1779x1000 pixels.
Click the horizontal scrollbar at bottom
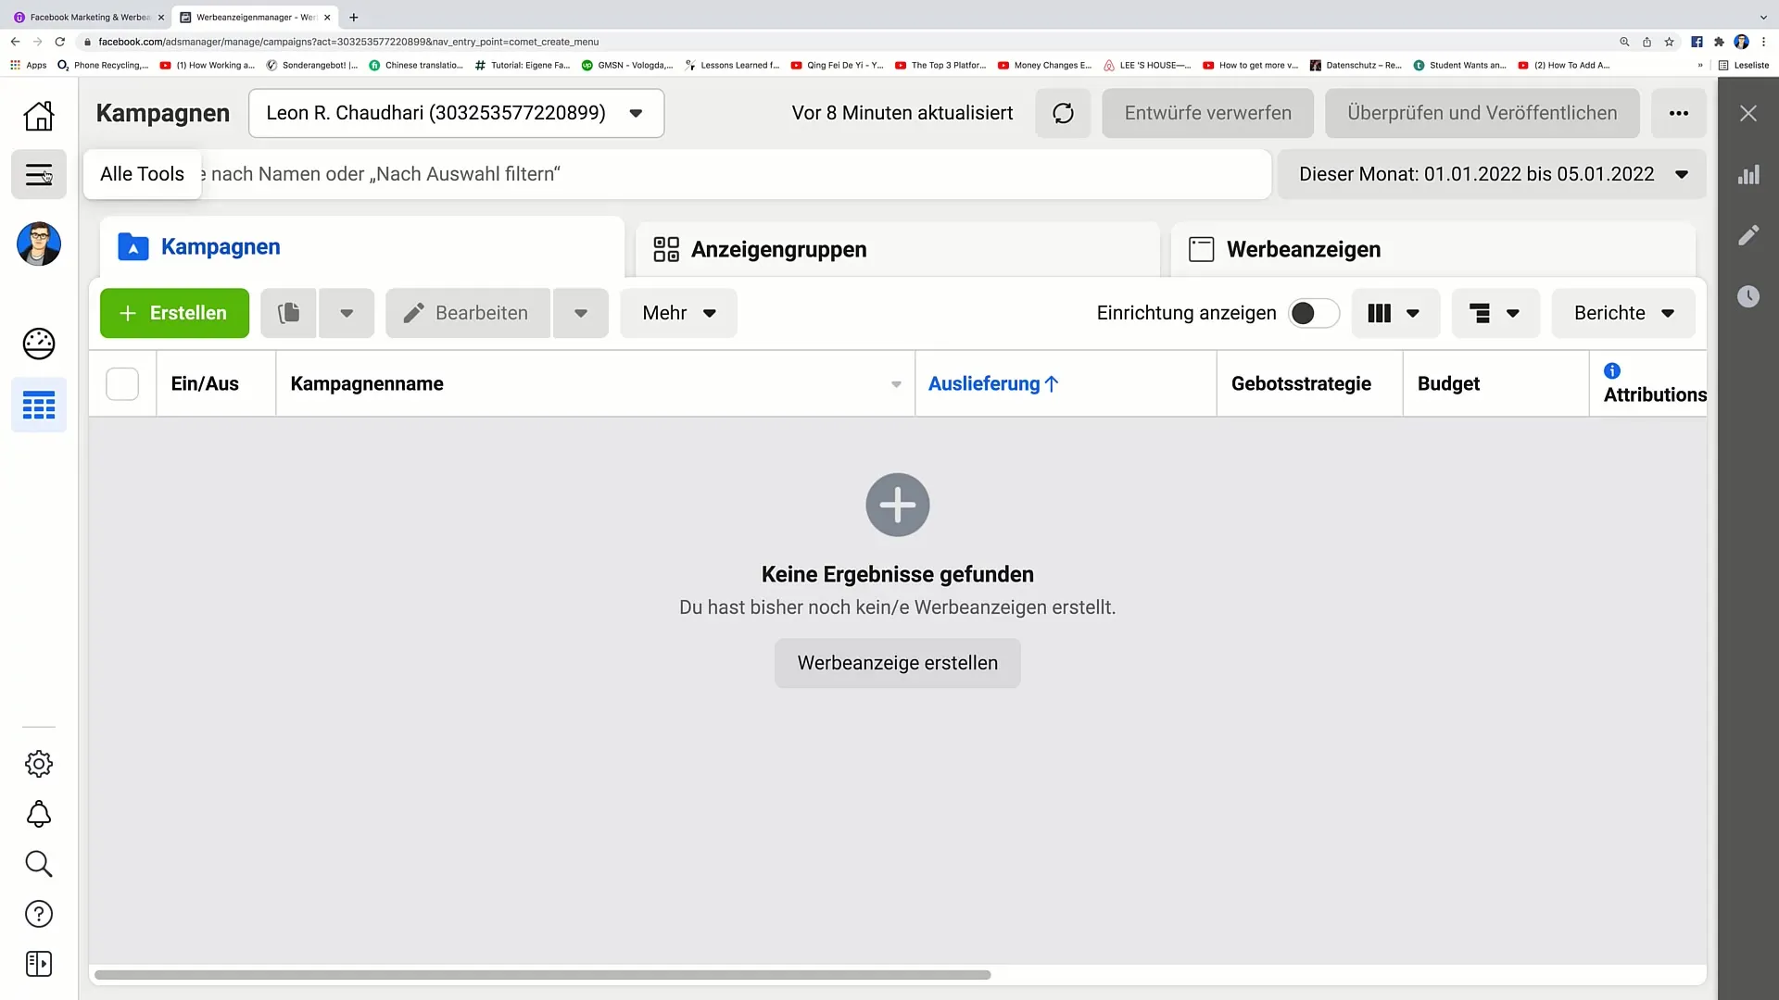click(542, 975)
